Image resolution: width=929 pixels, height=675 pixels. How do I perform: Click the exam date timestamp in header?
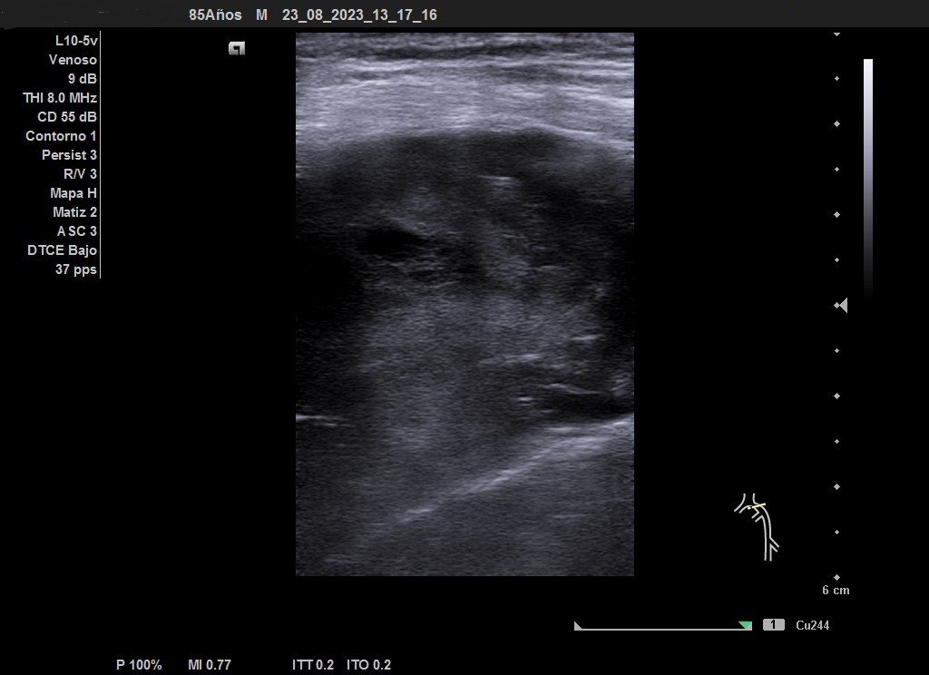pyautogui.click(x=359, y=15)
